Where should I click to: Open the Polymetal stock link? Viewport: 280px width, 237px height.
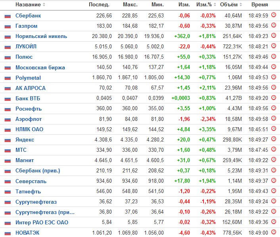coord(28,78)
